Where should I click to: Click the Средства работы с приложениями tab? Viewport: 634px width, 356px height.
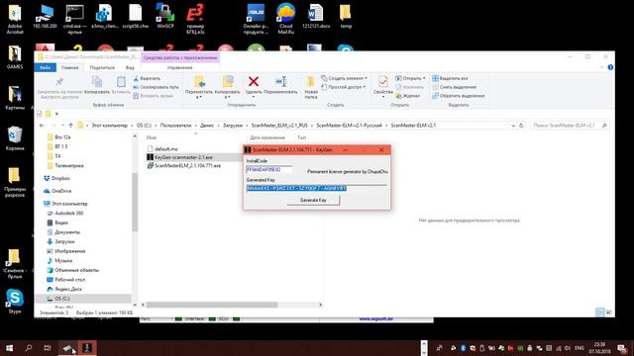pos(180,57)
